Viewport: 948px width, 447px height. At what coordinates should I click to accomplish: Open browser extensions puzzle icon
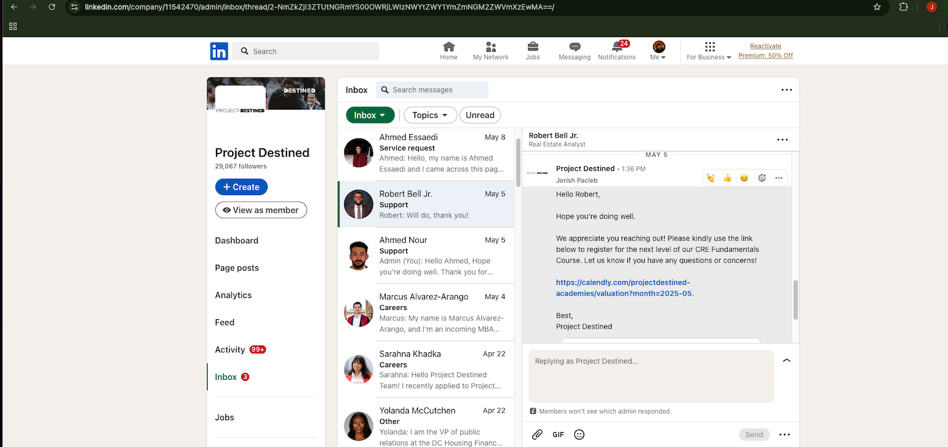coord(904,7)
